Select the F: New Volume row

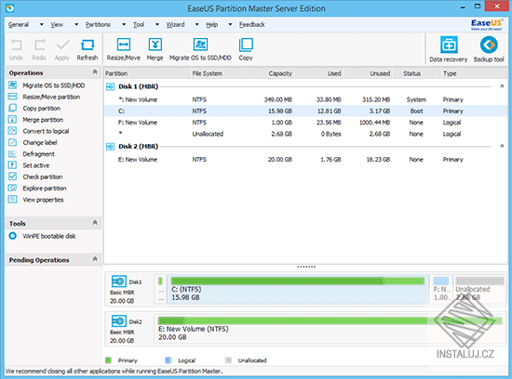click(305, 123)
